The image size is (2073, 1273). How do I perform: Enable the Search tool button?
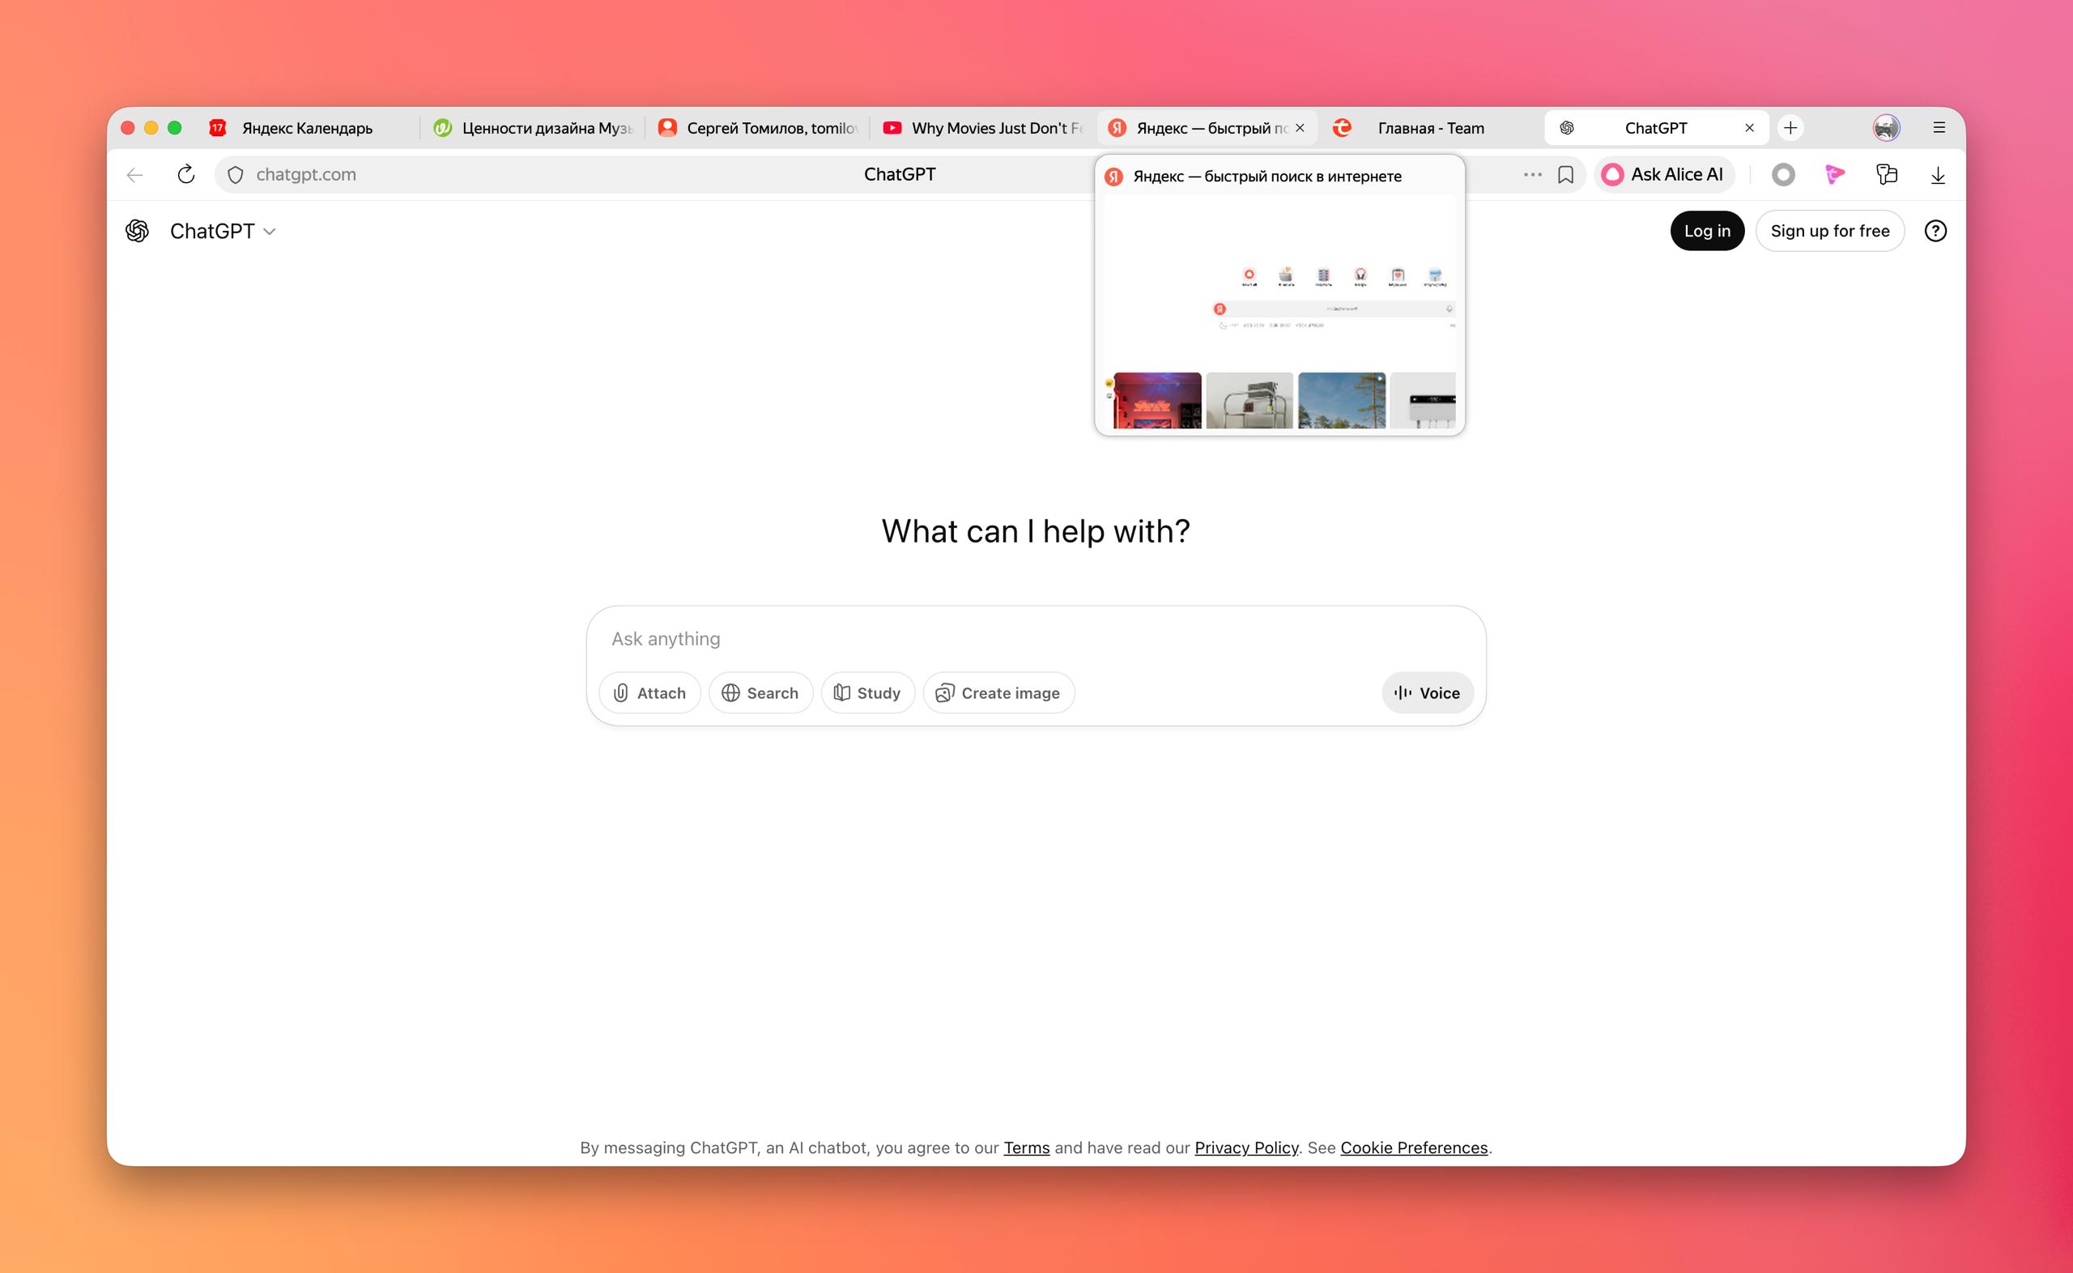coord(760,693)
